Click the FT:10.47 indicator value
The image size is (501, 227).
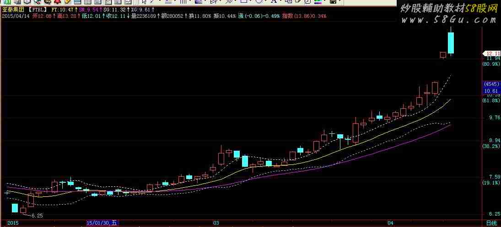tap(63, 10)
